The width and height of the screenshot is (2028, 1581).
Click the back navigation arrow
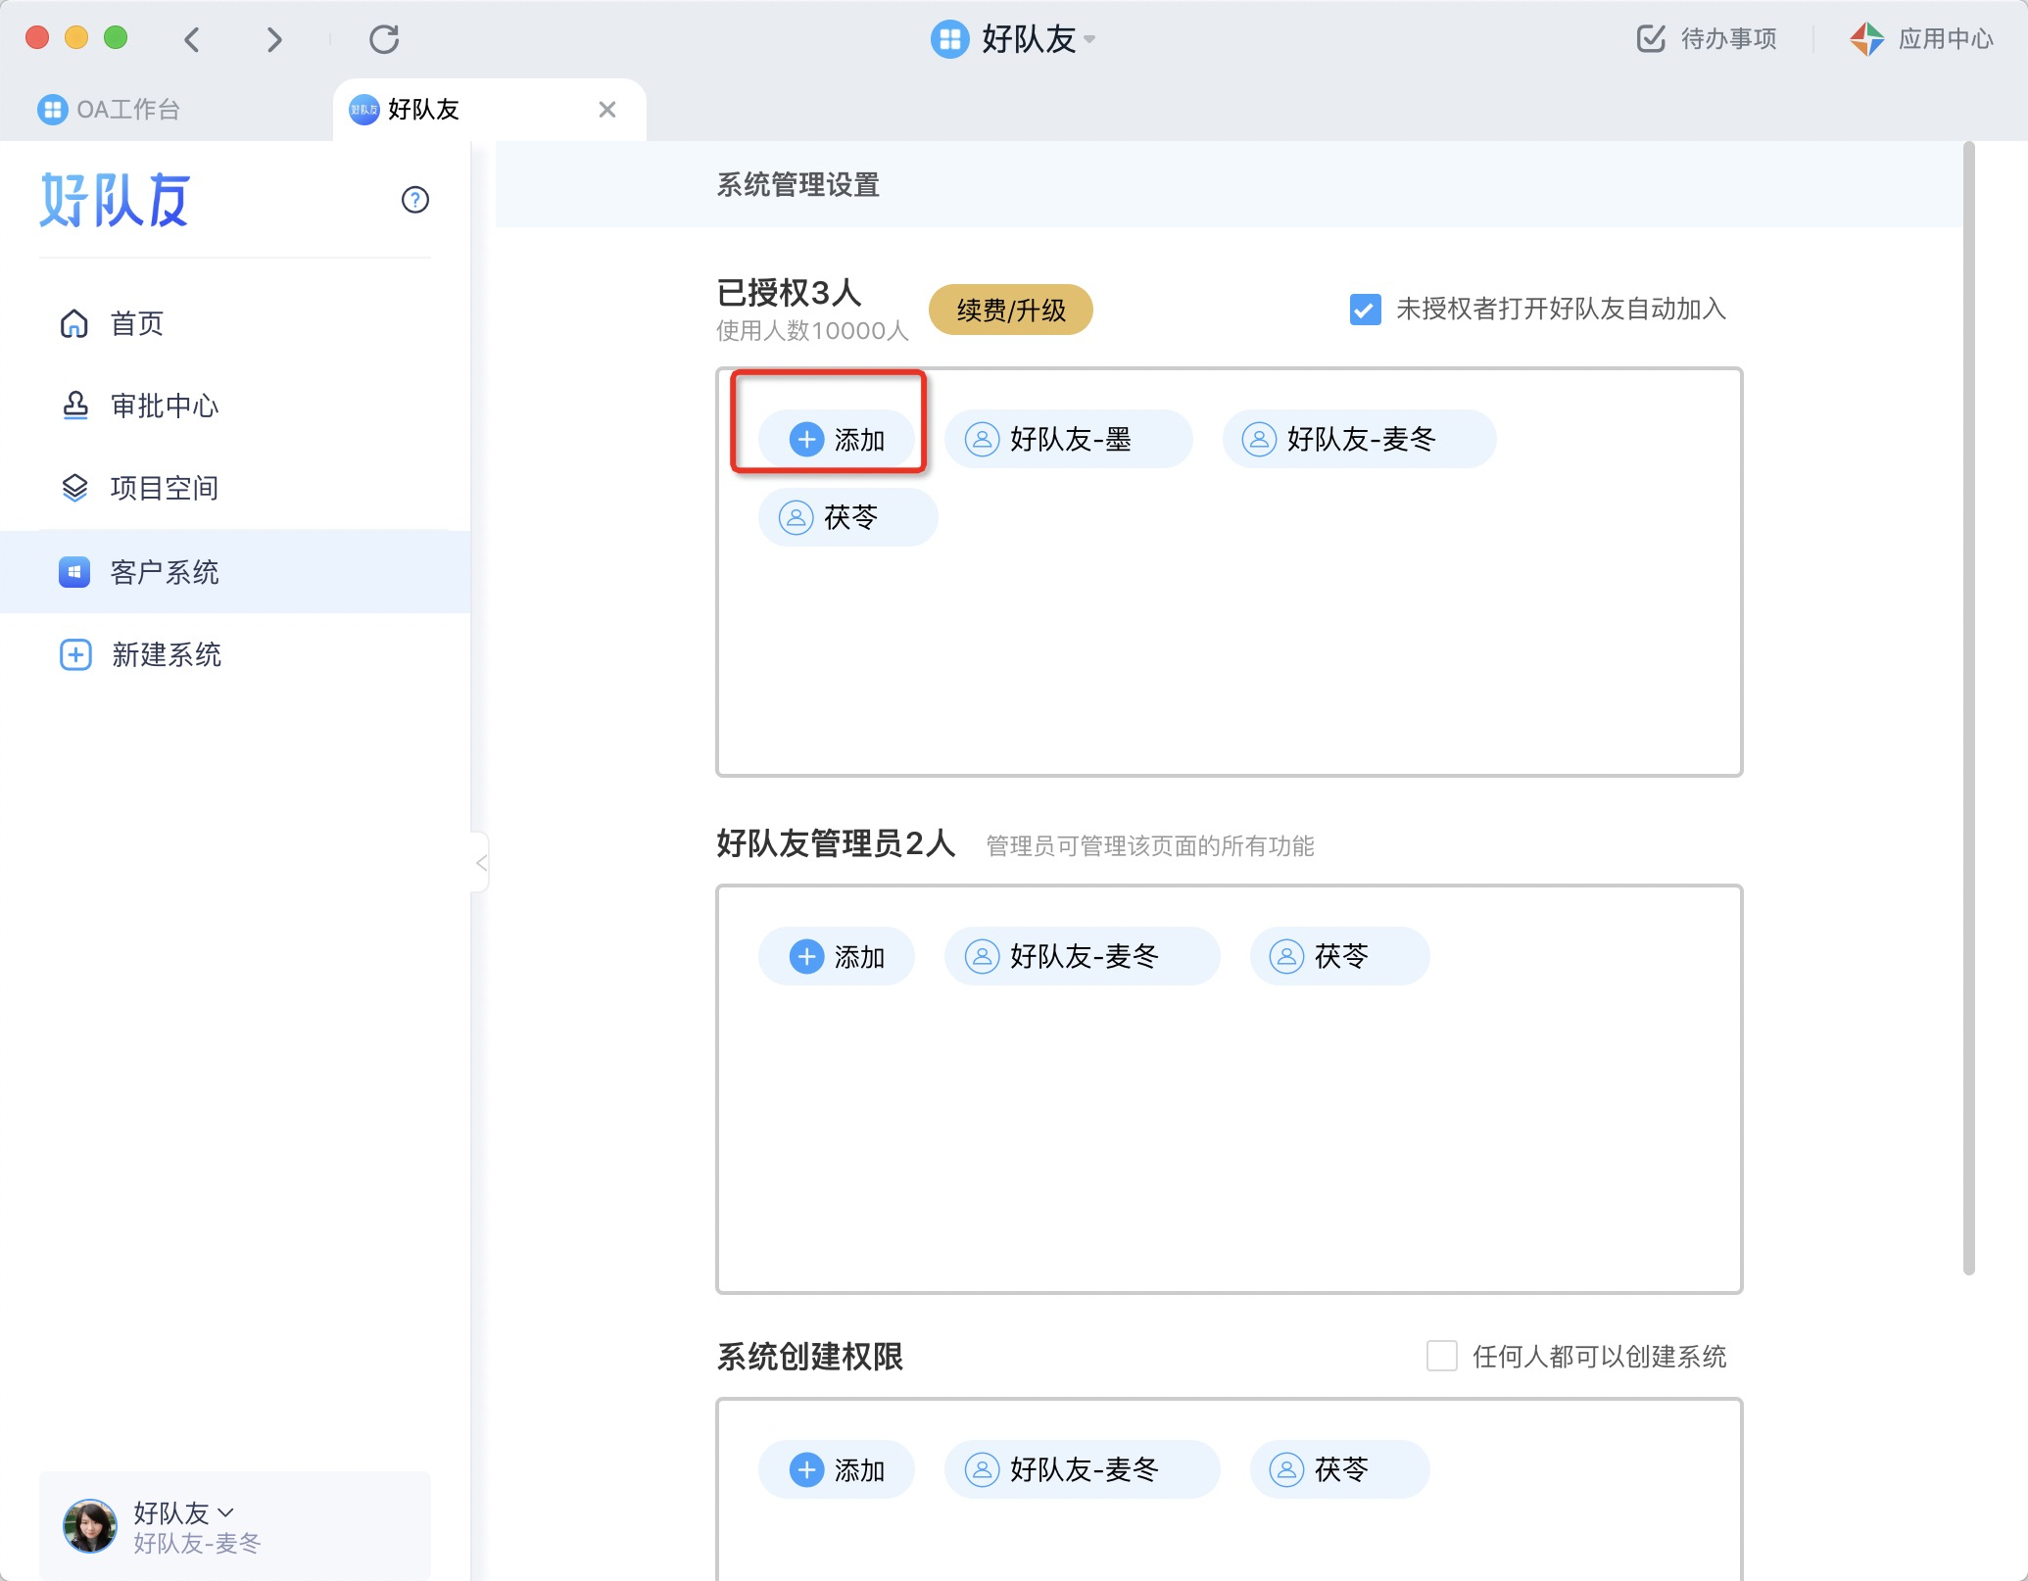click(x=192, y=39)
